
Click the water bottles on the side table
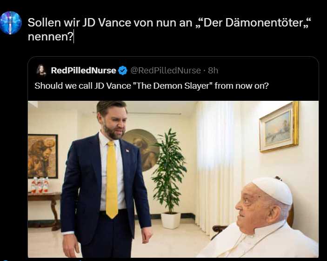pos(40,186)
